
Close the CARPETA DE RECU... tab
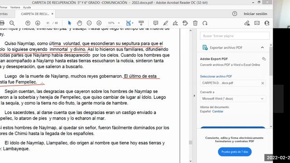(x=53, y=14)
